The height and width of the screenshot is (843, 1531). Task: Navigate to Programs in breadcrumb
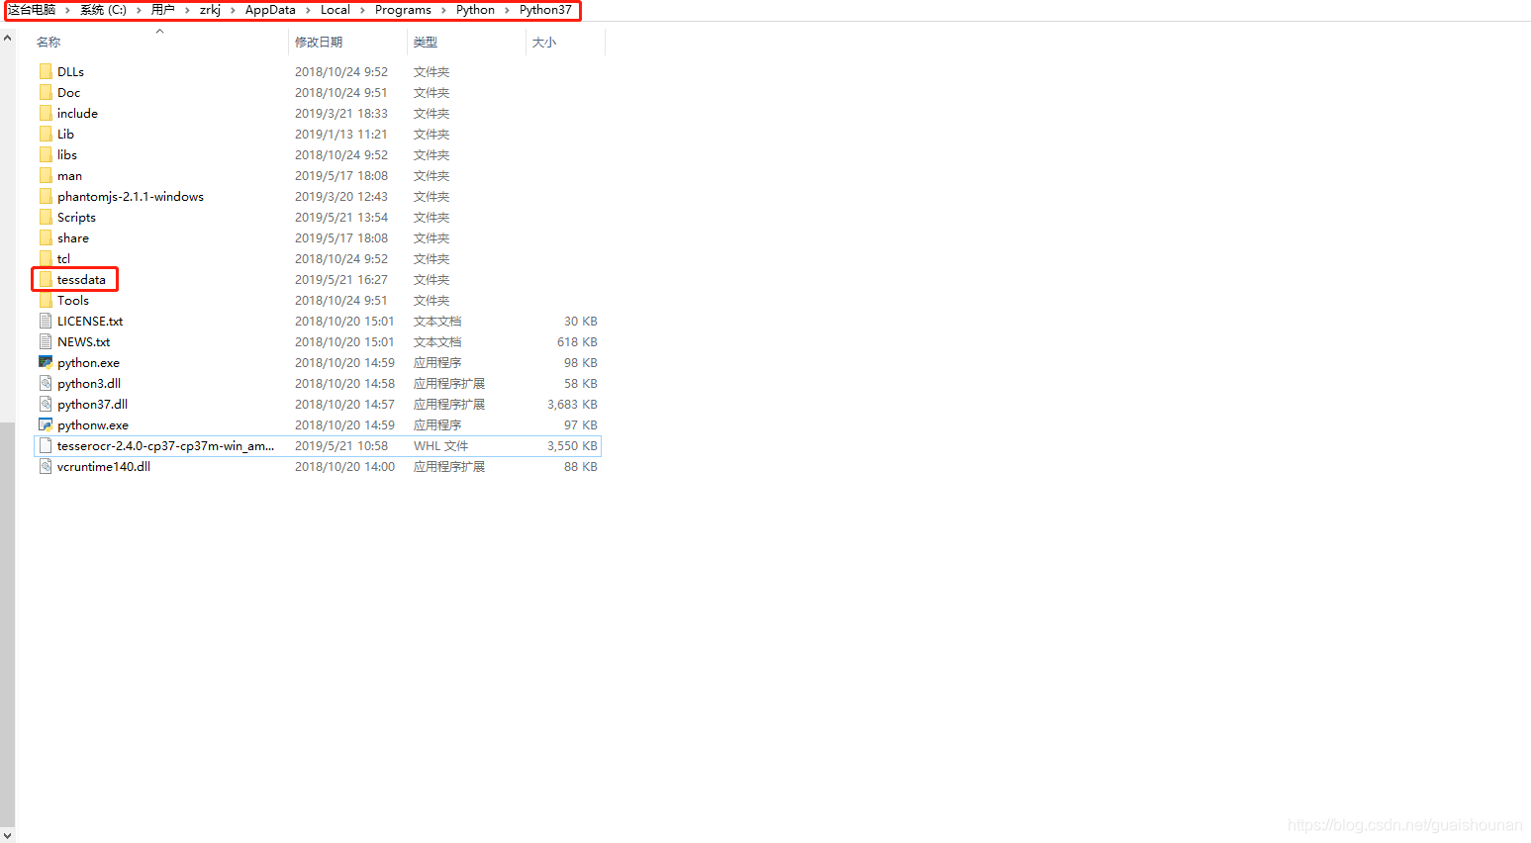(403, 10)
